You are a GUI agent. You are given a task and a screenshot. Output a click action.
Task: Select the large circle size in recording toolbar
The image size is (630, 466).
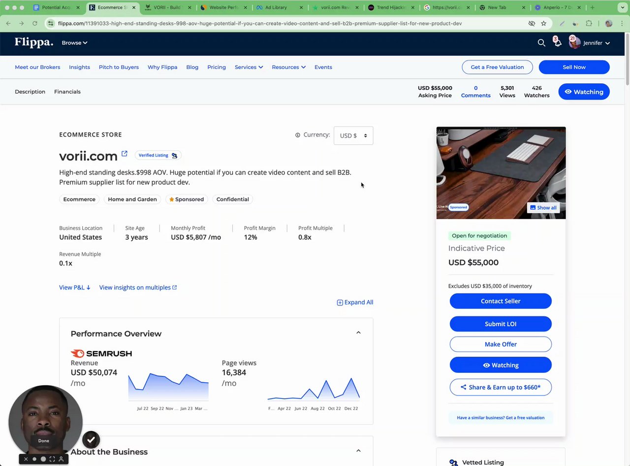click(43, 459)
